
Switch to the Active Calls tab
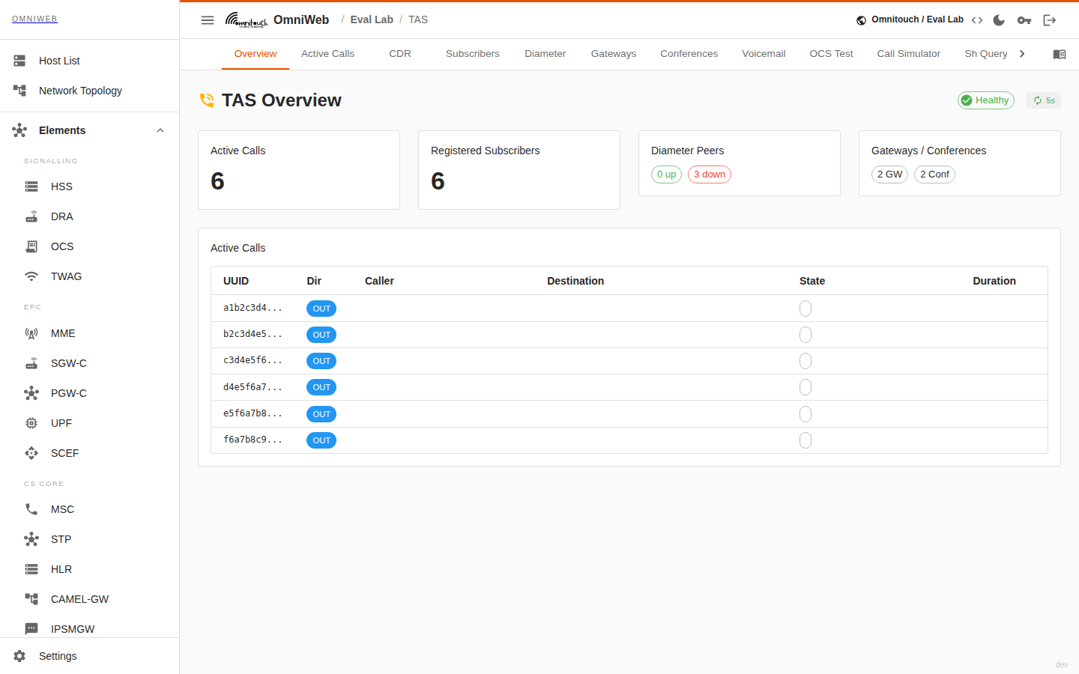click(327, 54)
